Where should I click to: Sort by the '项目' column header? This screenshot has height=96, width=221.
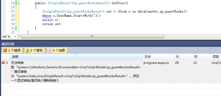[216, 57]
